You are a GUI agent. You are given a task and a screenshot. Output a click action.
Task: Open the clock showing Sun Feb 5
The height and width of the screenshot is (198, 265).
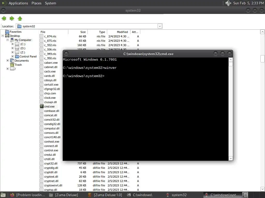click(x=248, y=3)
